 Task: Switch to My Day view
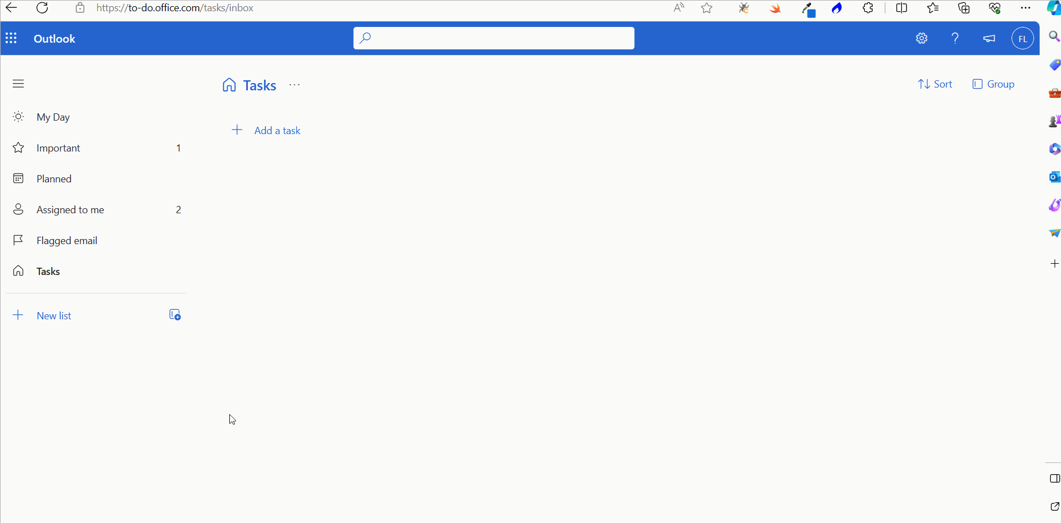pyautogui.click(x=53, y=117)
